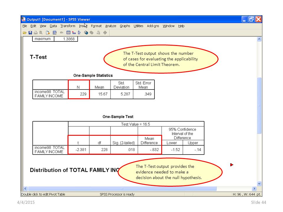Click the Undo arrow icon
This screenshot has width=283, height=212.
point(62,33)
